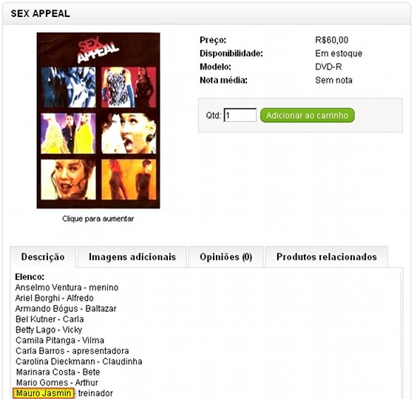Click the highlighted Mauro Jasmin name
Image resolution: width=414 pixels, height=399 pixels.
(44, 393)
